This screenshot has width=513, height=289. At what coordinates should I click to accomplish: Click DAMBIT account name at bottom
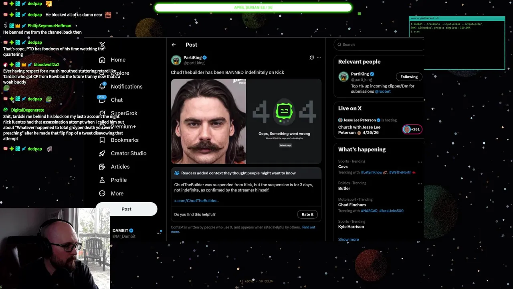pos(120,231)
